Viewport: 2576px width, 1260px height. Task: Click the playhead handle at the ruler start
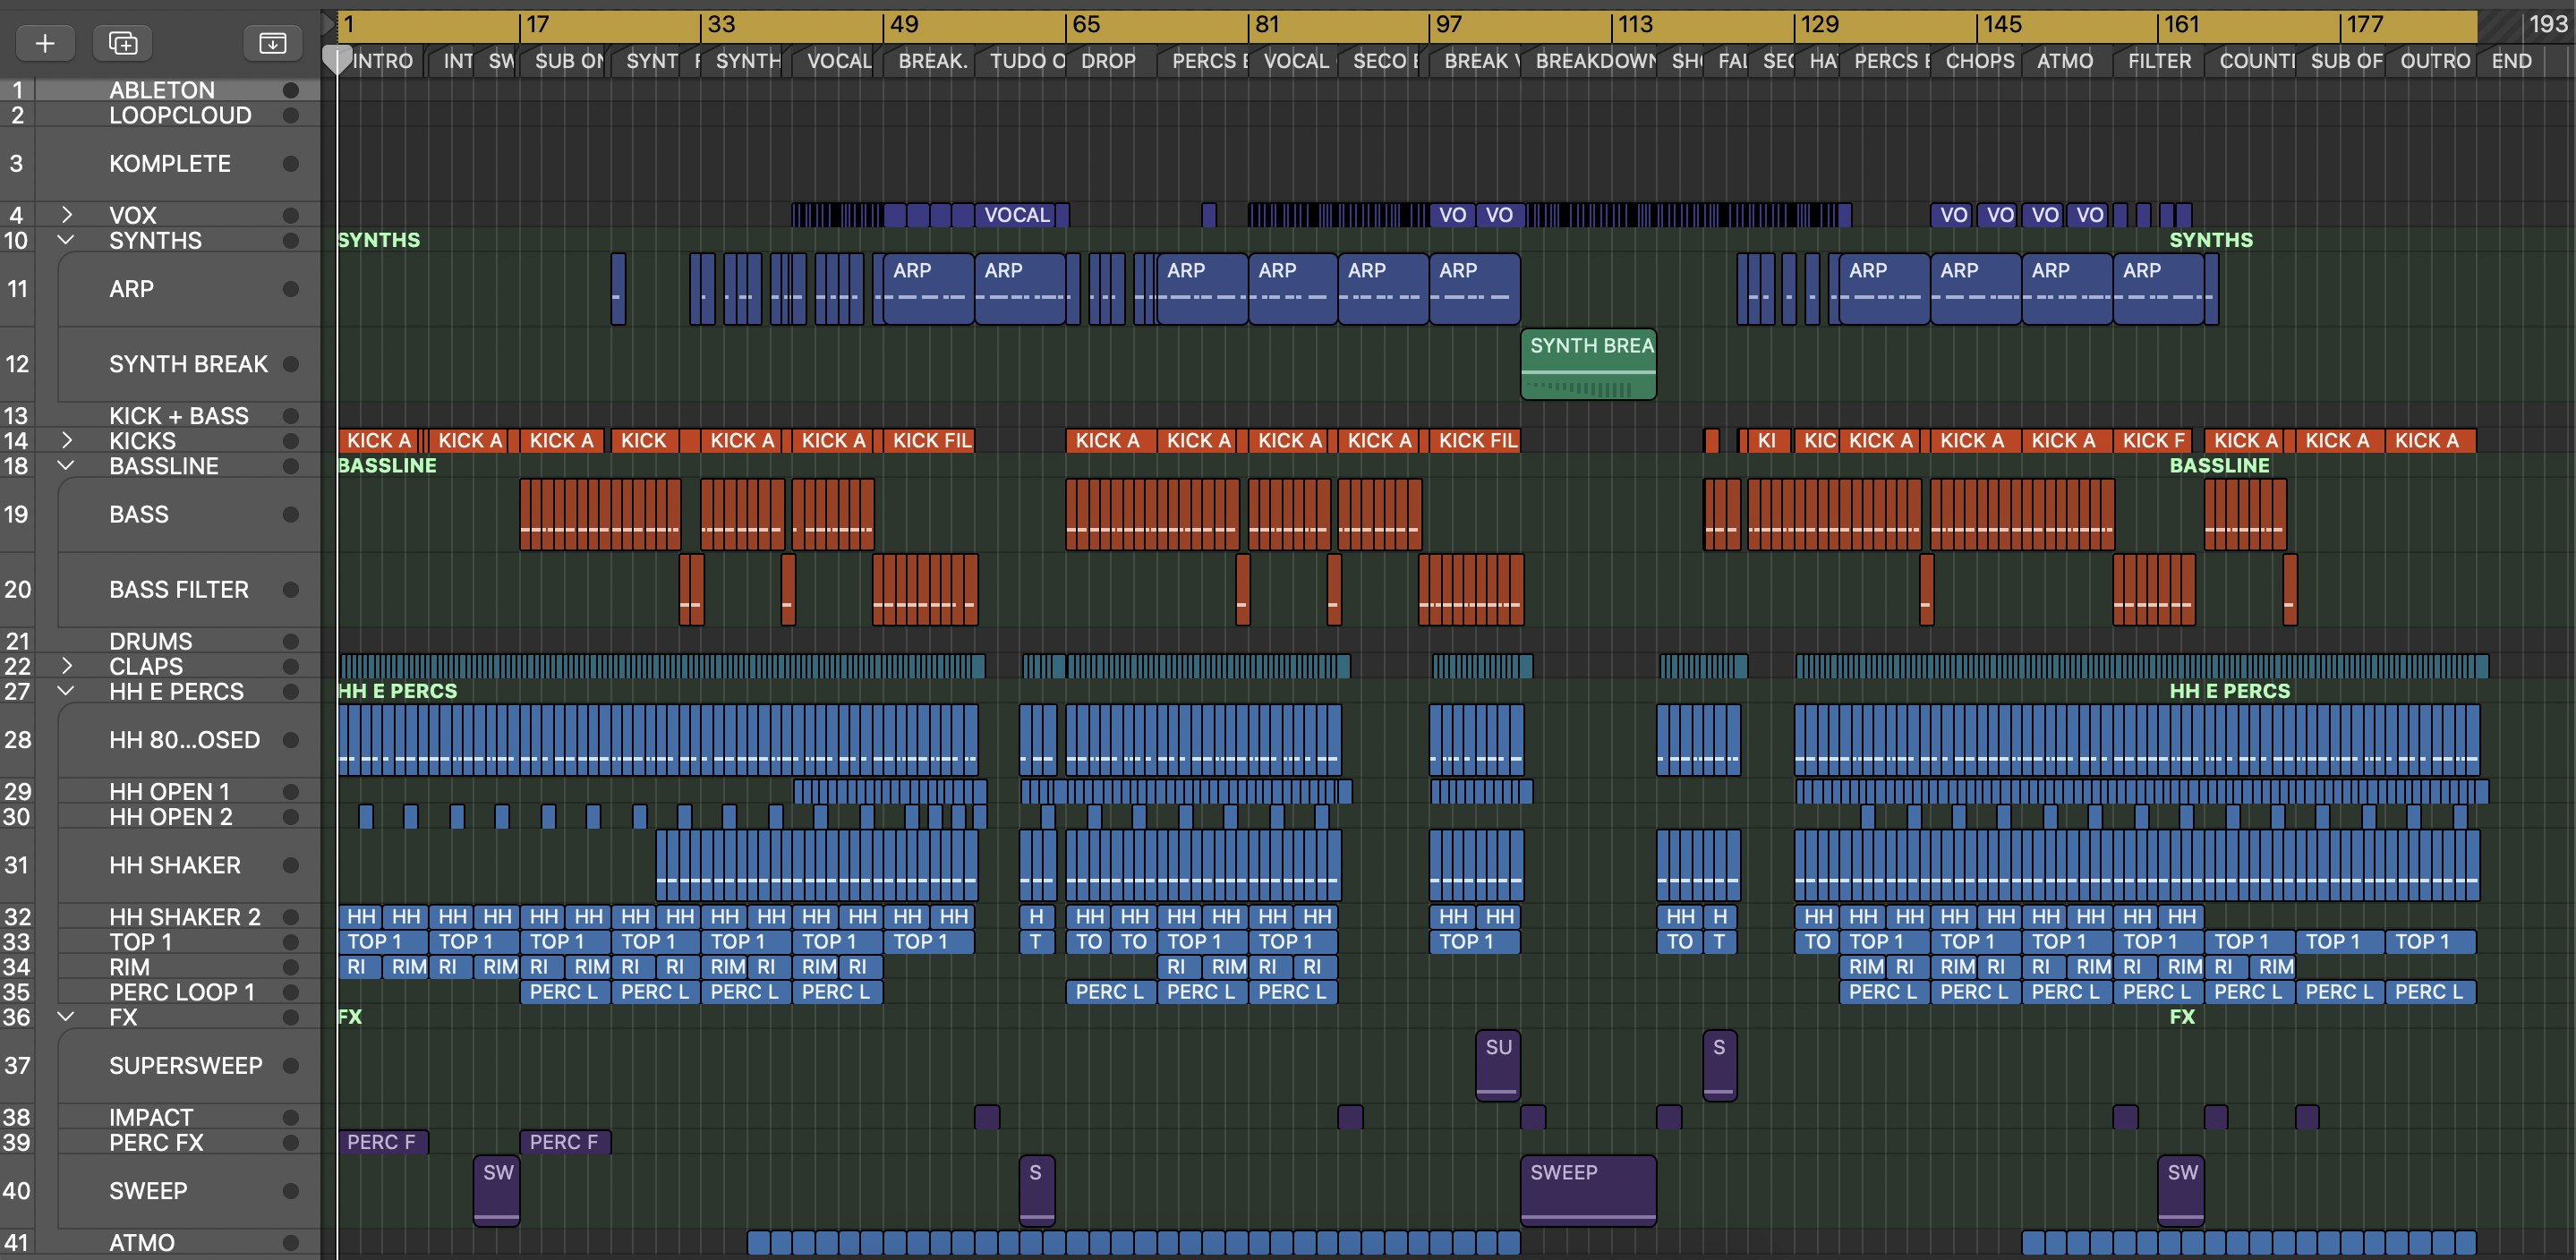tap(337, 60)
